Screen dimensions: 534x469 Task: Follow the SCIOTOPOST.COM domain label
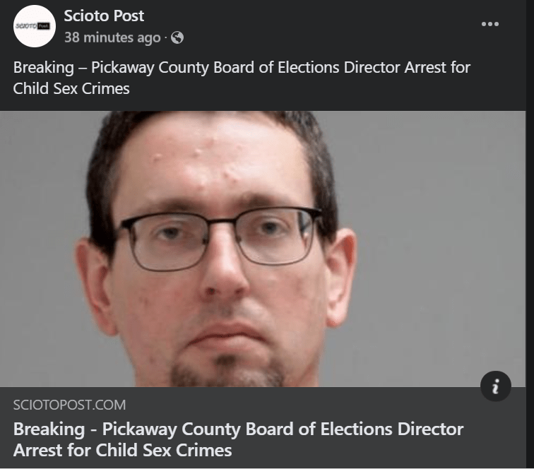pos(69,405)
